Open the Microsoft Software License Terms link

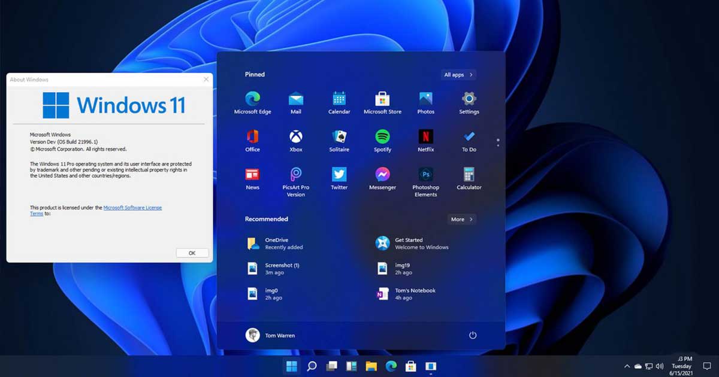(132, 207)
